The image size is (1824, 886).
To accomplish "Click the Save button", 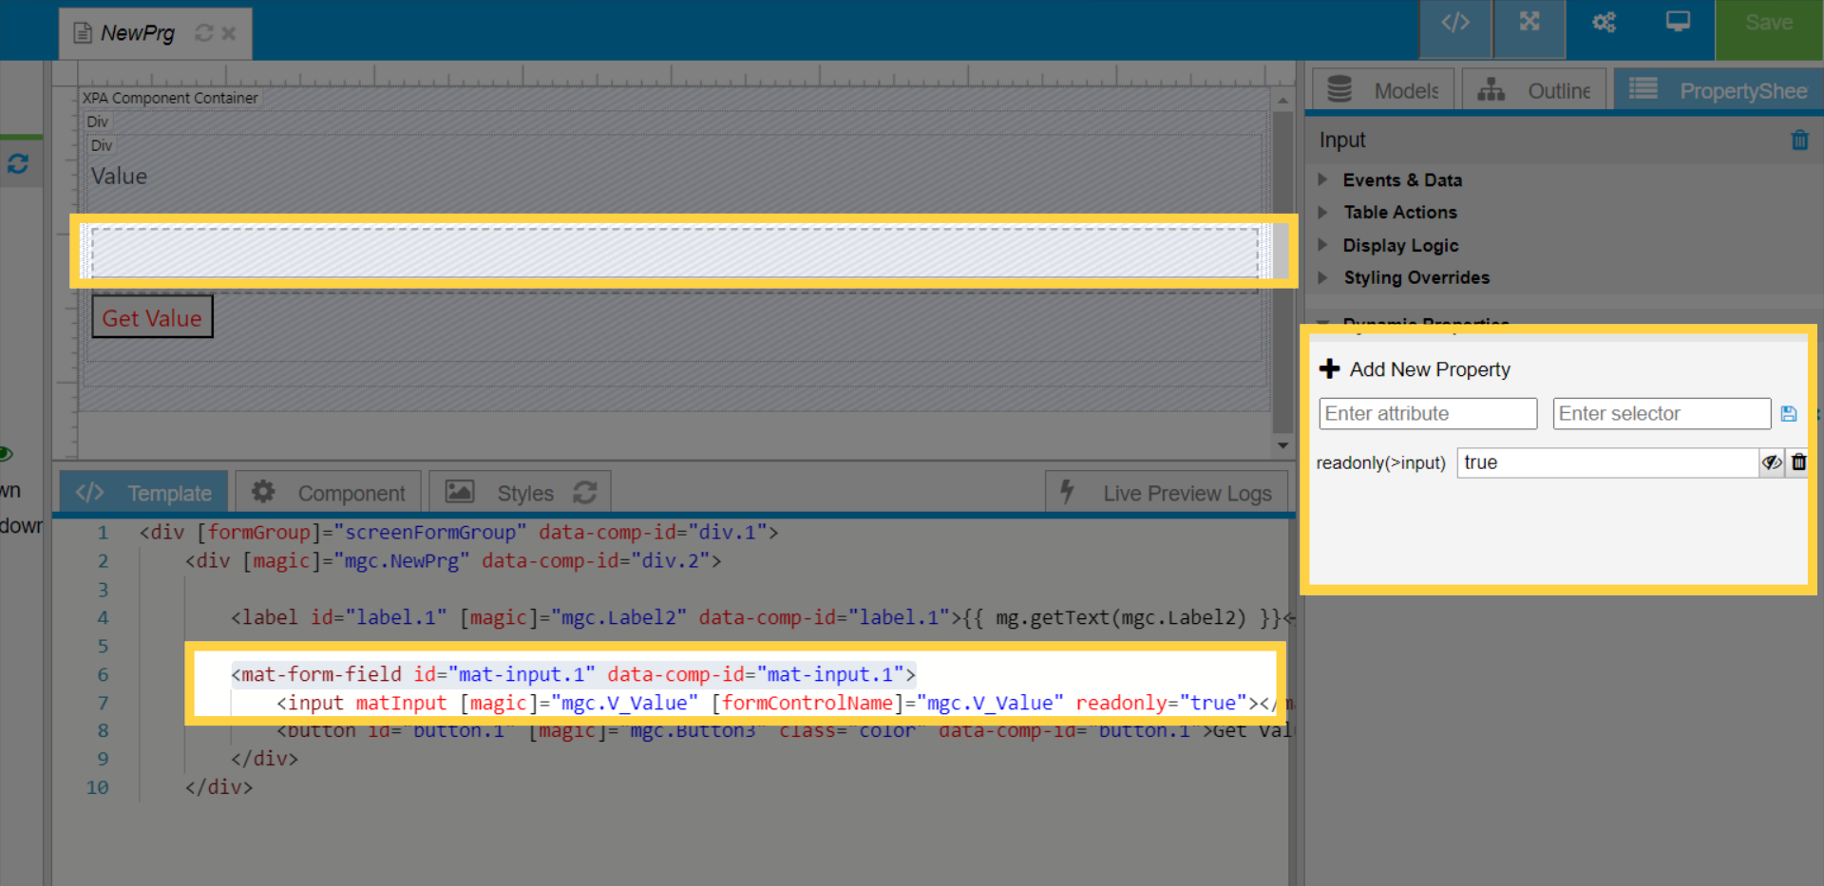I will [1768, 23].
